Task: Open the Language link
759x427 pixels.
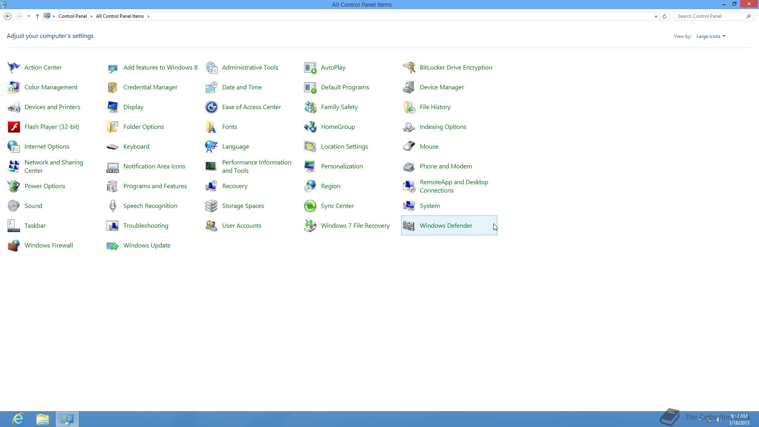Action: coord(236,147)
